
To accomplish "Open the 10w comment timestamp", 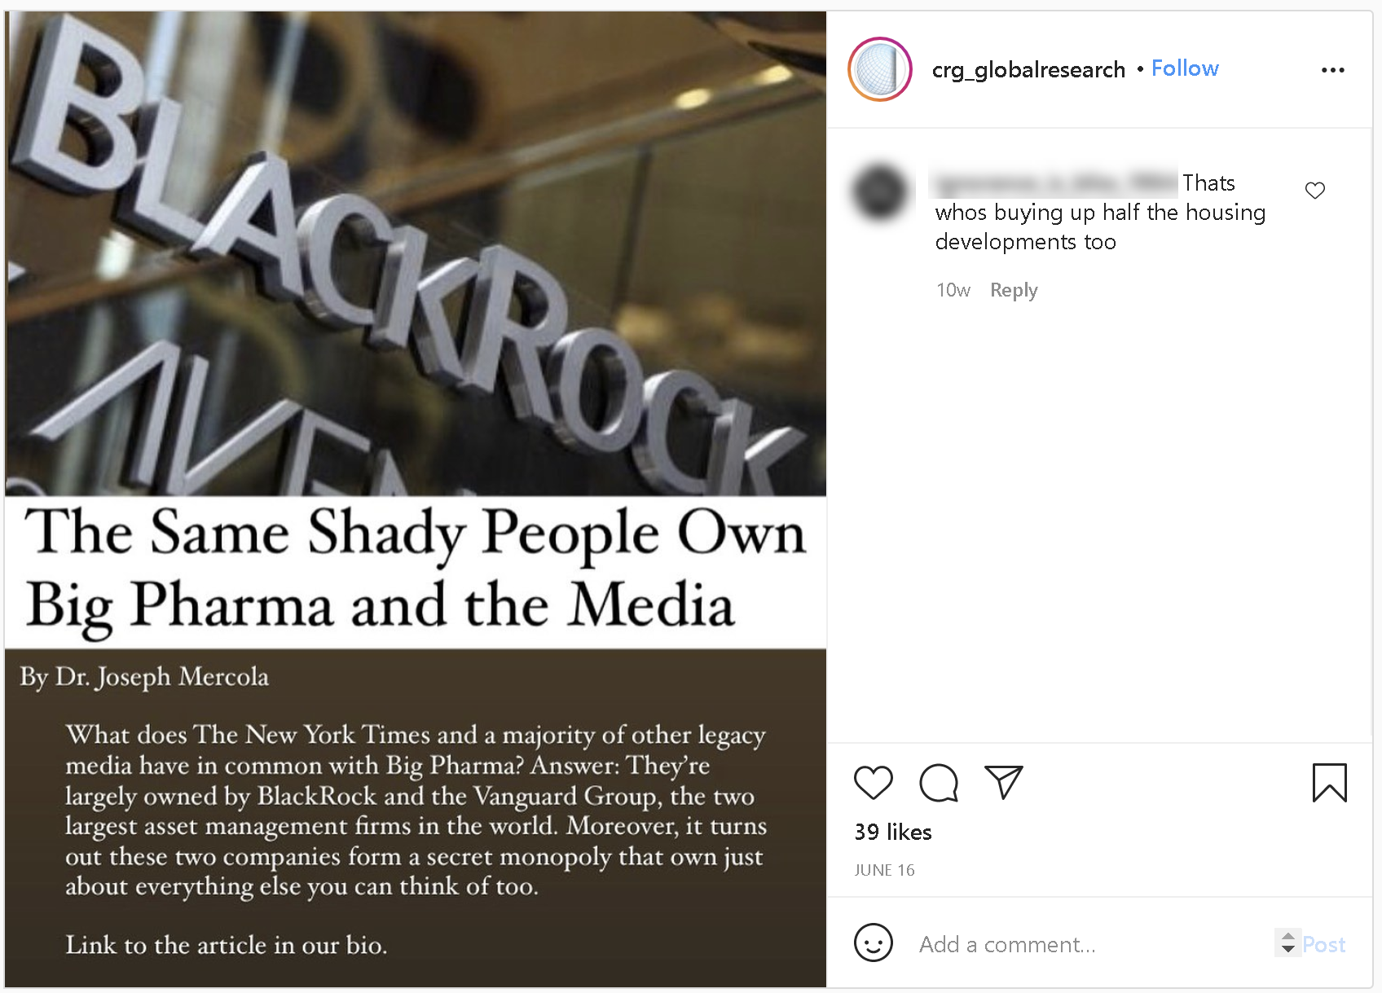I will tap(953, 290).
